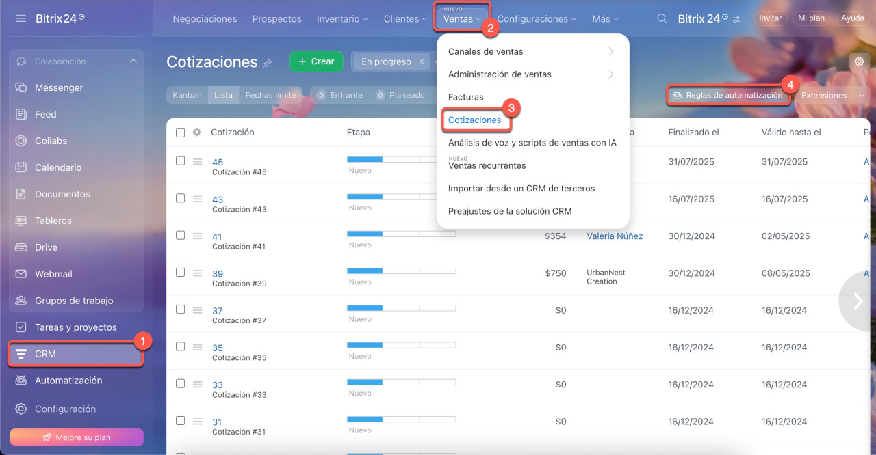Open row actions menu for quote 37
Viewport: 876px width, 455px height.
pyautogui.click(x=197, y=309)
